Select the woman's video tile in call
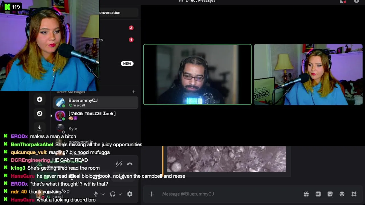The image size is (365, 205). (x=308, y=74)
